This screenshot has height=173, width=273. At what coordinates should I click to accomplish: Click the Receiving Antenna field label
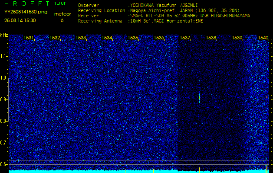tap(100, 21)
